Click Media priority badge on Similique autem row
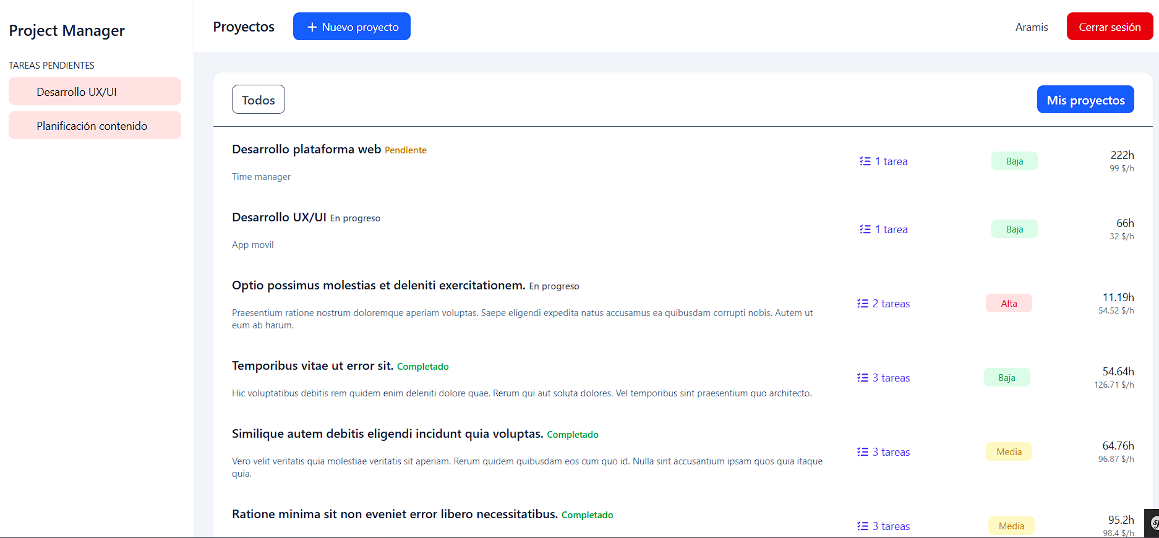The height and width of the screenshot is (538, 1159). [1009, 452]
